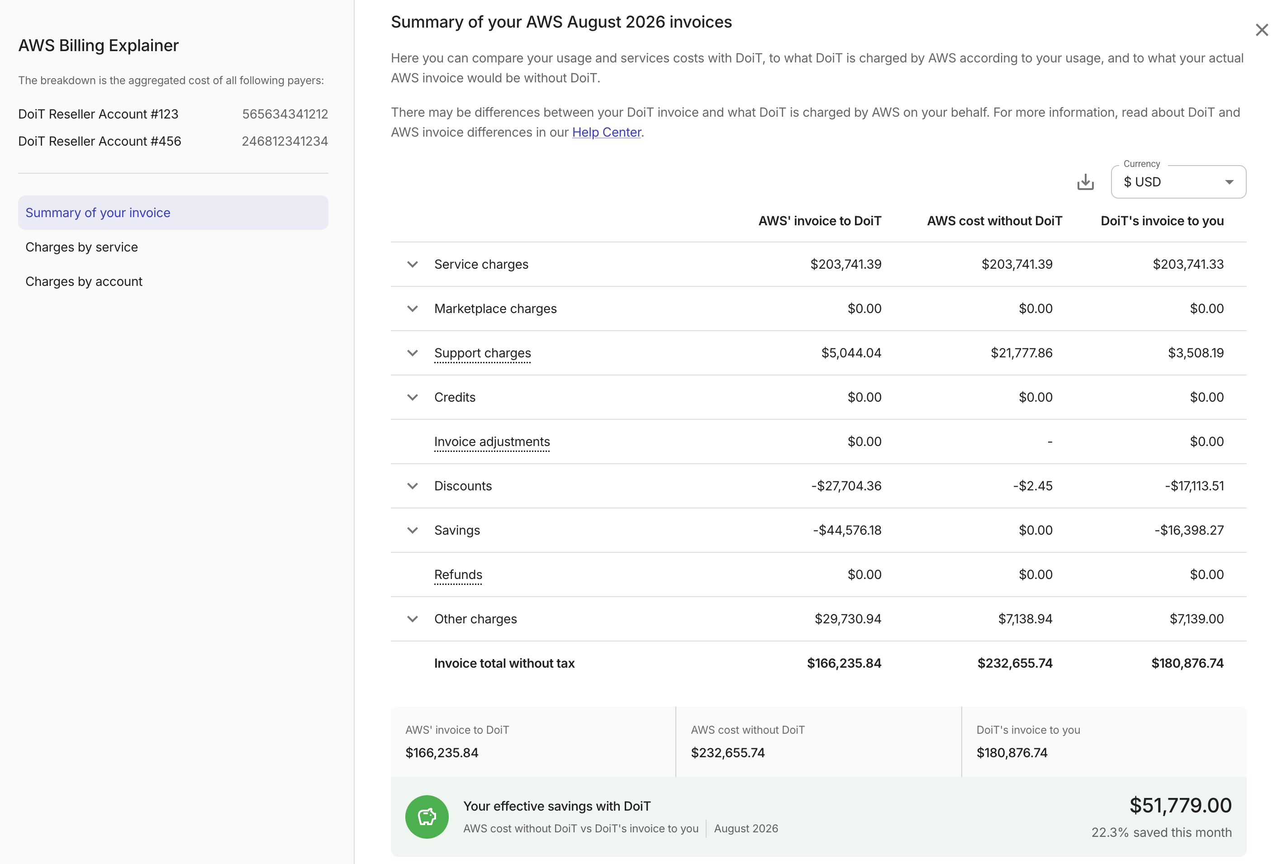Expand the Credits row
The height and width of the screenshot is (864, 1282).
point(412,397)
